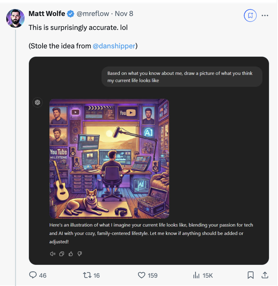Click the thumbs-down icon in screenshot
The height and width of the screenshot is (286, 278).
click(x=79, y=254)
